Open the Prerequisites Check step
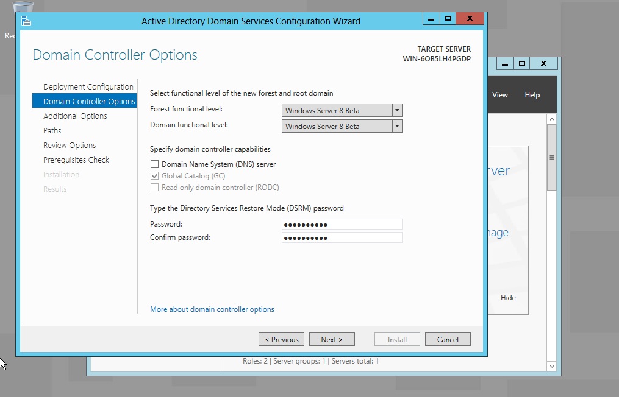The width and height of the screenshot is (619, 397). pos(76,160)
